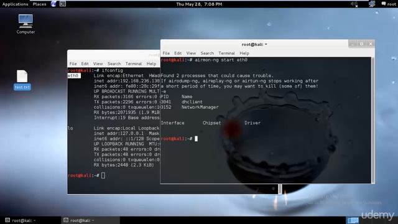
Task: Minimize the front root@kali terminal window
Action: pos(353,44)
